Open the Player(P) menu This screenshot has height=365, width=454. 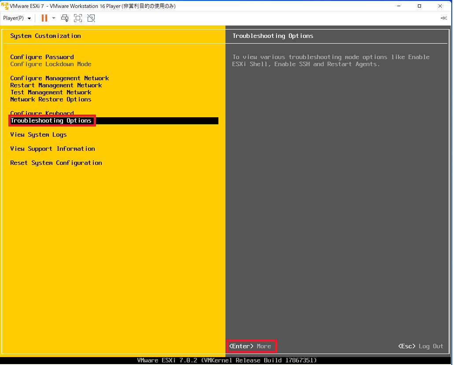[14, 18]
